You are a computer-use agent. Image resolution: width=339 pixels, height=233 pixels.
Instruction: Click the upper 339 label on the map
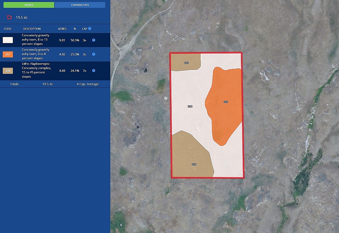[186, 63]
